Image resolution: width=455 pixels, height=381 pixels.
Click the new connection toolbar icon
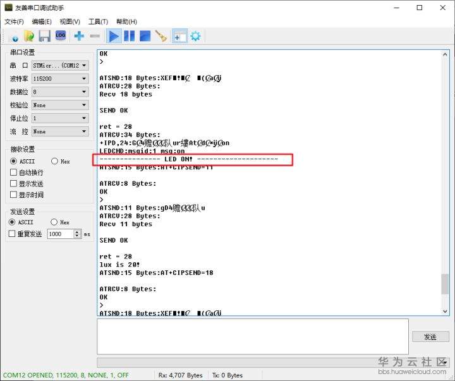tap(15, 37)
